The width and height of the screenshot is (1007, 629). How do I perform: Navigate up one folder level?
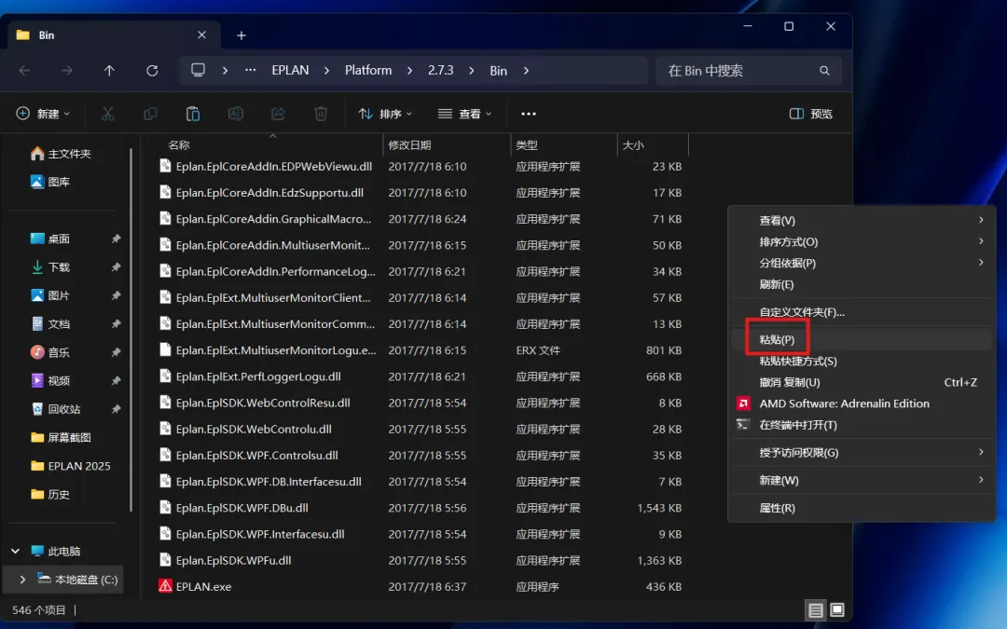[x=109, y=70]
